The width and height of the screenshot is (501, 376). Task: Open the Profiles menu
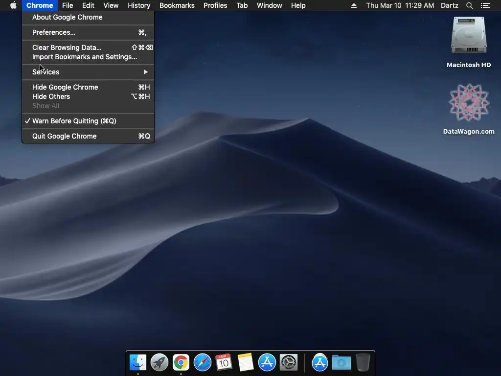[x=215, y=5]
